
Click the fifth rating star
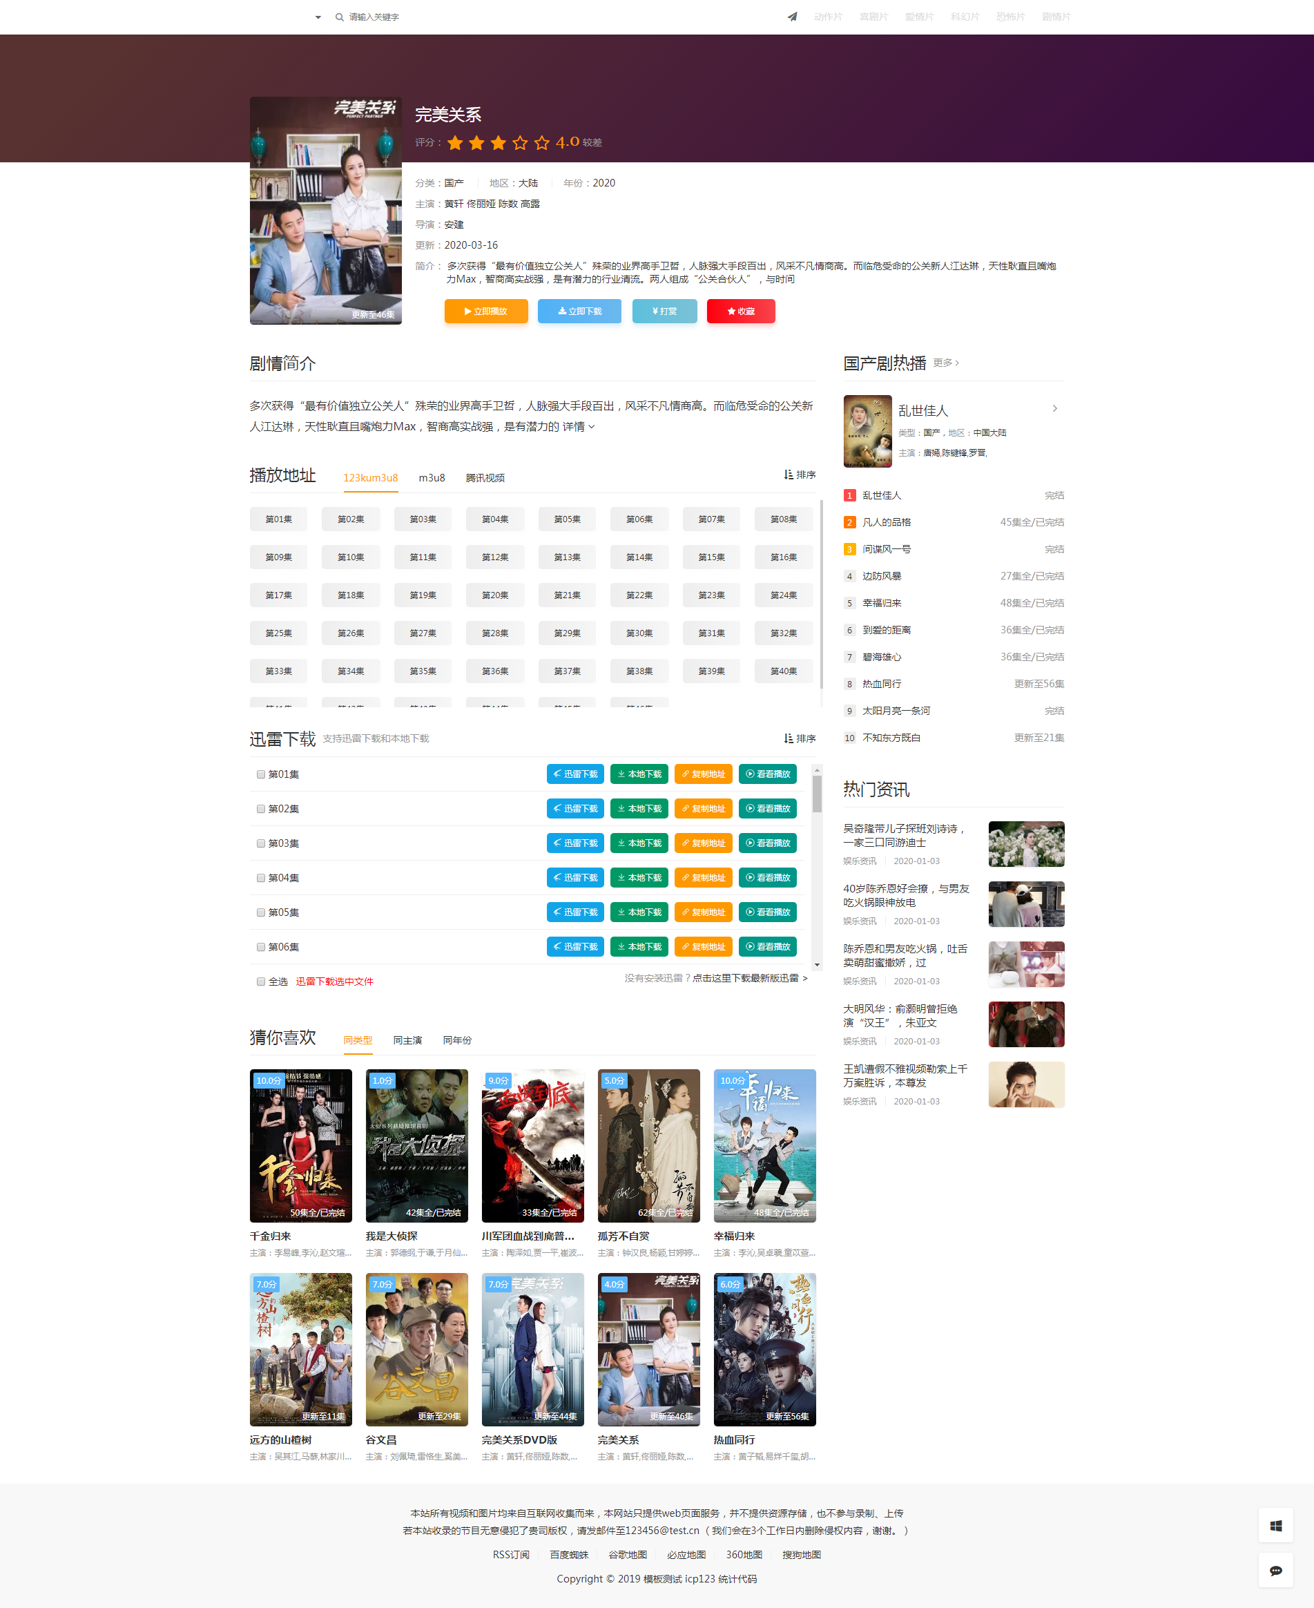[x=541, y=142]
